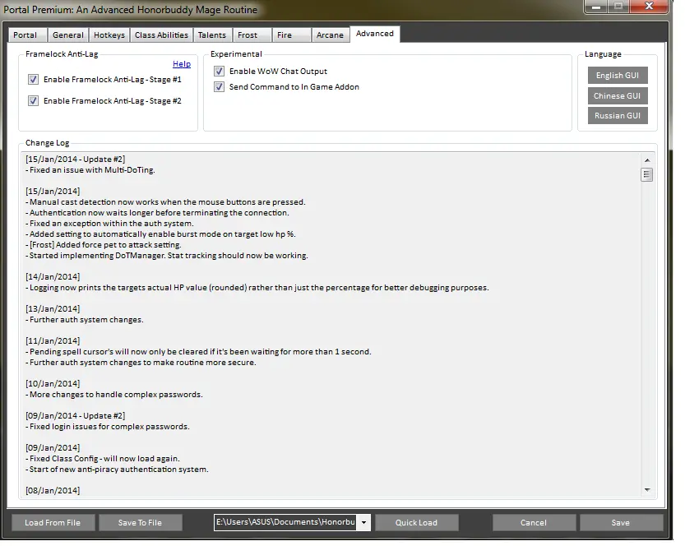
Task: Click '[11/Jan/2014]' change log heading
Action: pos(53,341)
